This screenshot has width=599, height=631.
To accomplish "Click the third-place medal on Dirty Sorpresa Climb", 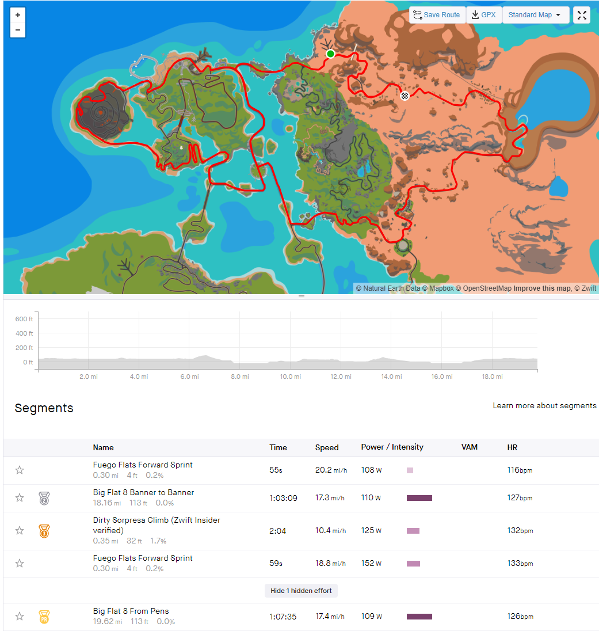I will coord(44,531).
